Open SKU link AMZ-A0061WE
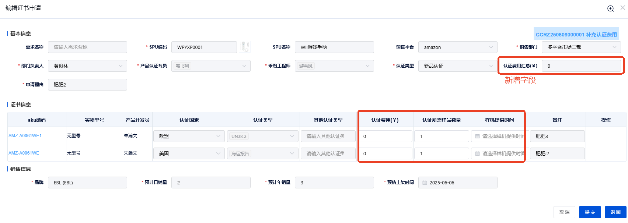The width and height of the screenshot is (628, 223). [x=24, y=153]
